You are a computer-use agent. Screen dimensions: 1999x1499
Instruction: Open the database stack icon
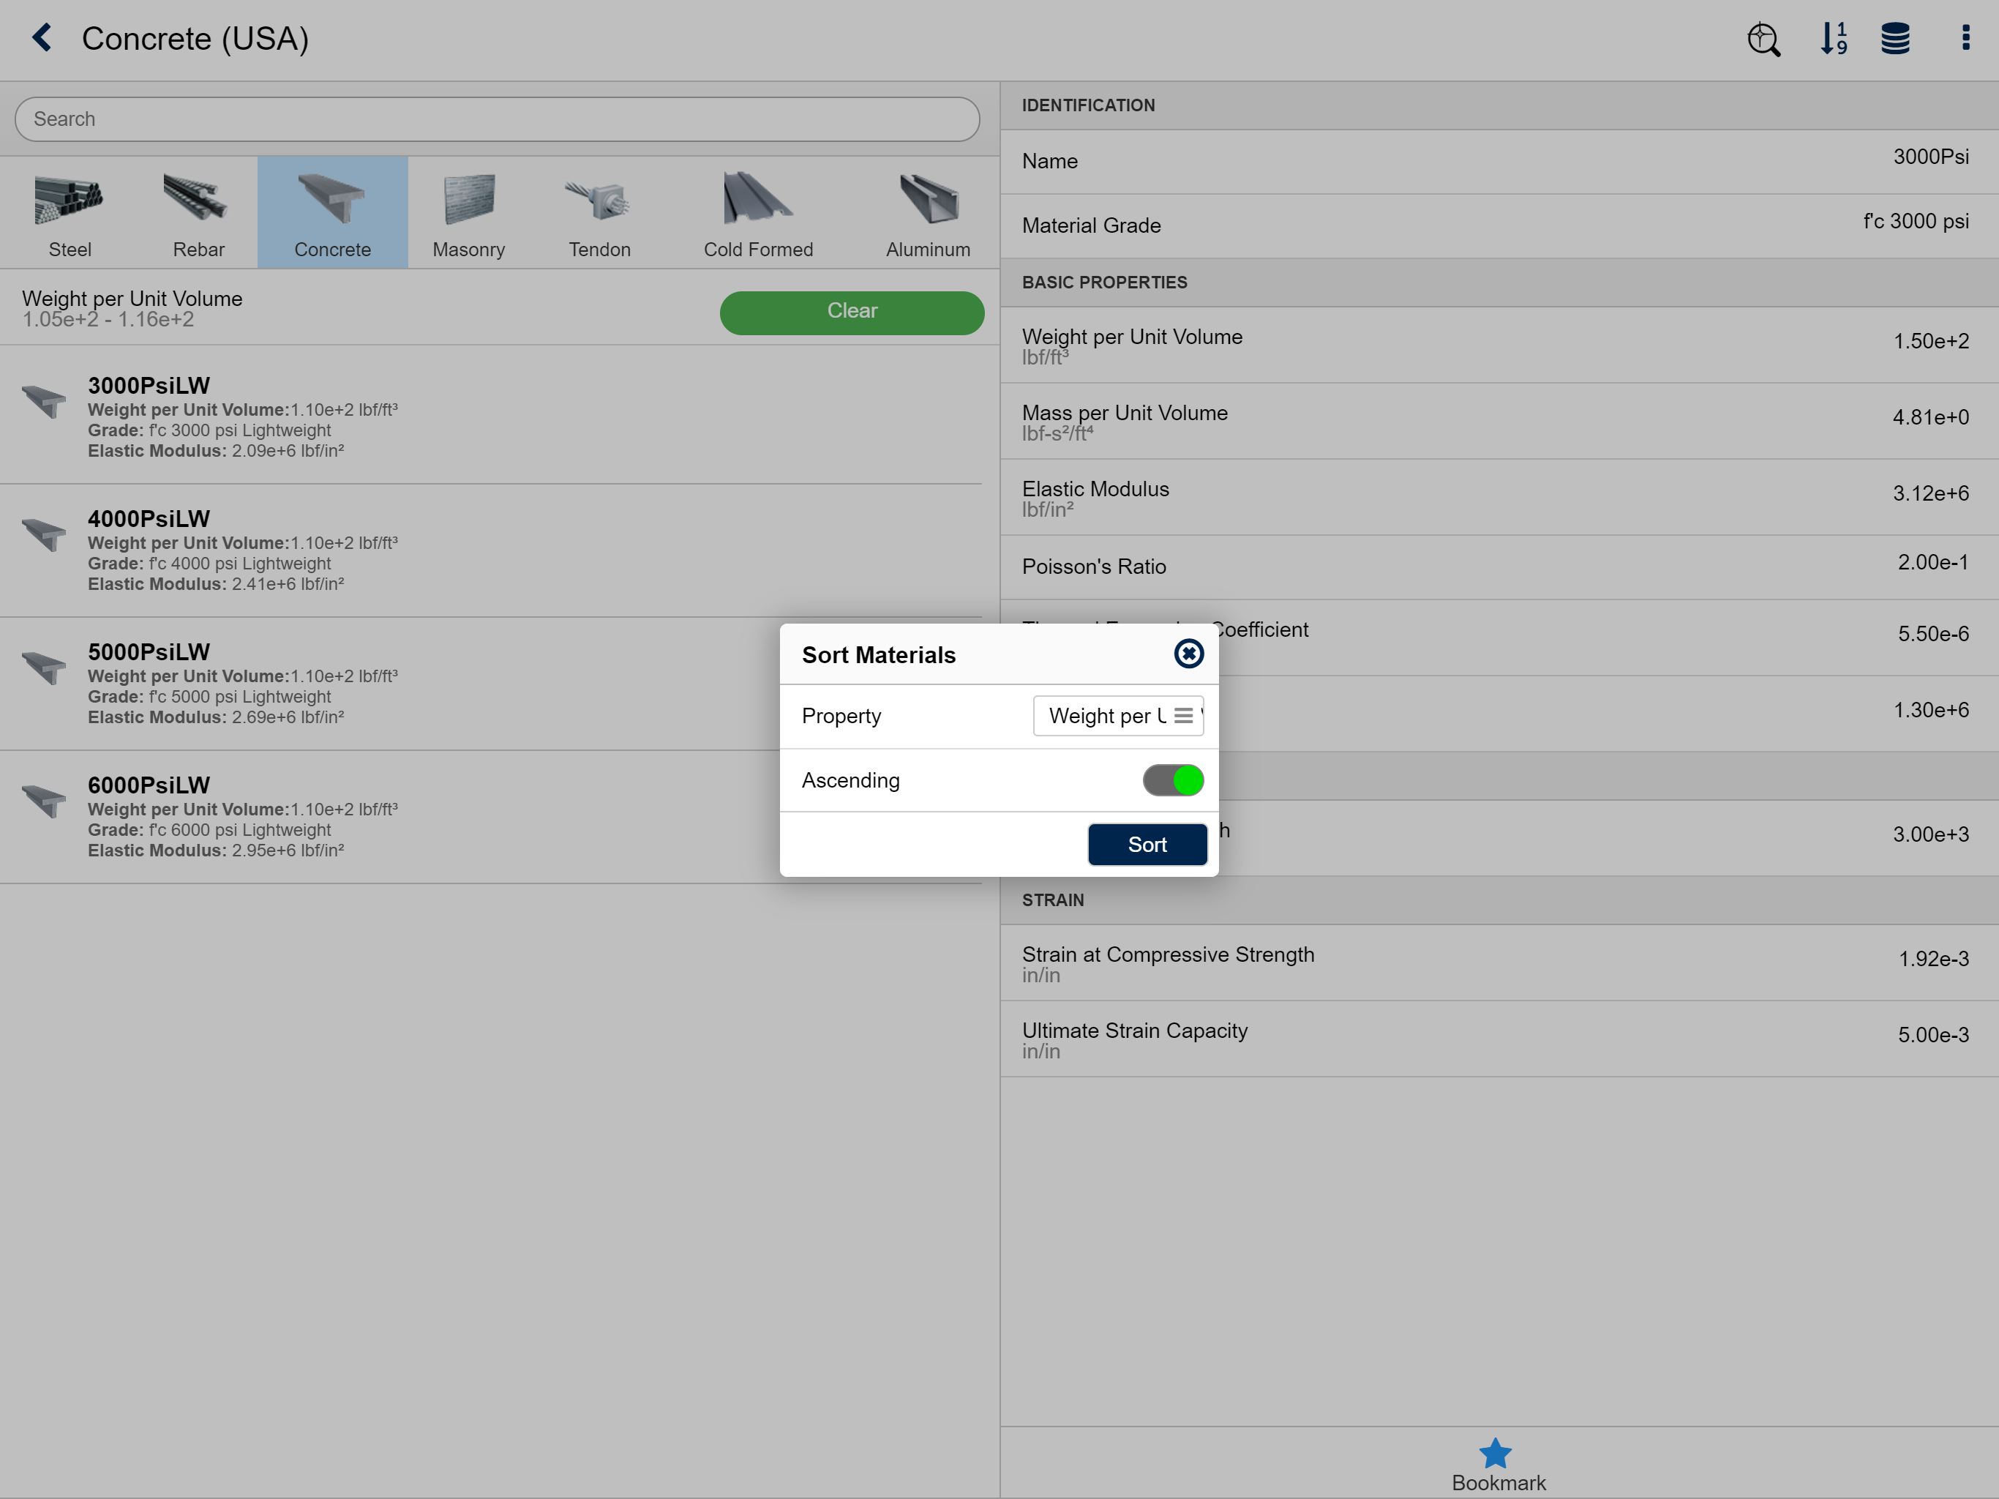point(1895,39)
